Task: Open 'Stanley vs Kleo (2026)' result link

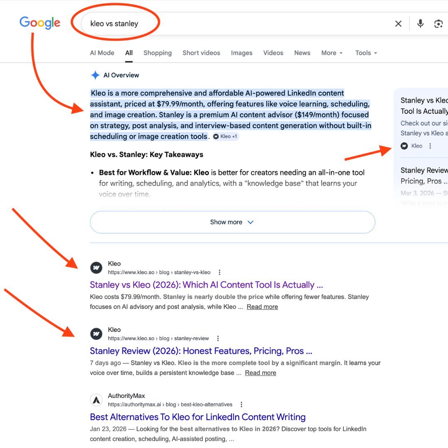Action: tap(206, 285)
